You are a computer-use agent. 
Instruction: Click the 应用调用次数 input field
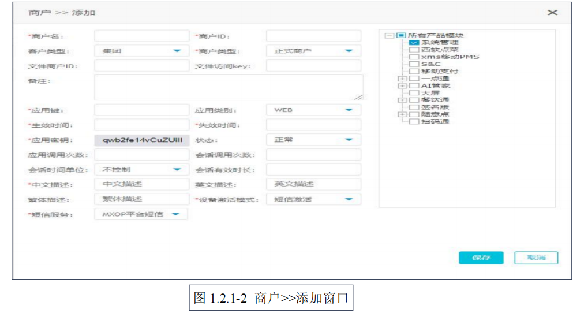pos(142,155)
